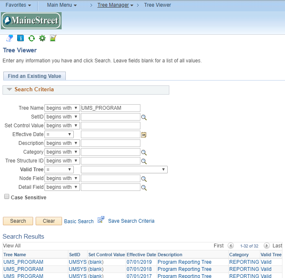Click the green gear settings icon
The image size is (285, 278).
pyautogui.click(x=42, y=38)
